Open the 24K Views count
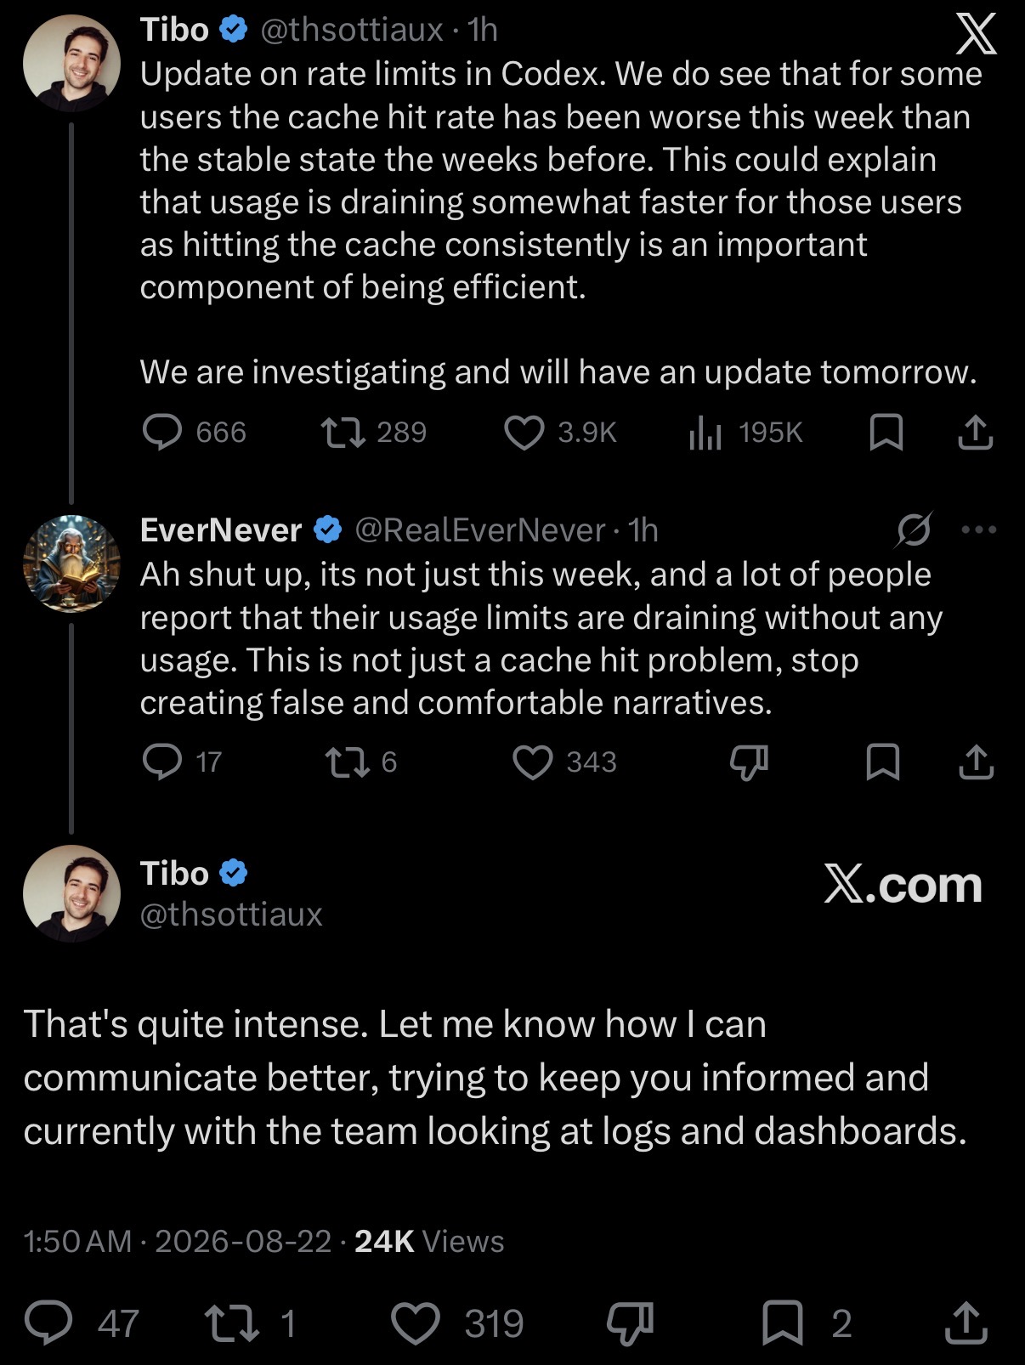1025x1365 pixels. (429, 1241)
